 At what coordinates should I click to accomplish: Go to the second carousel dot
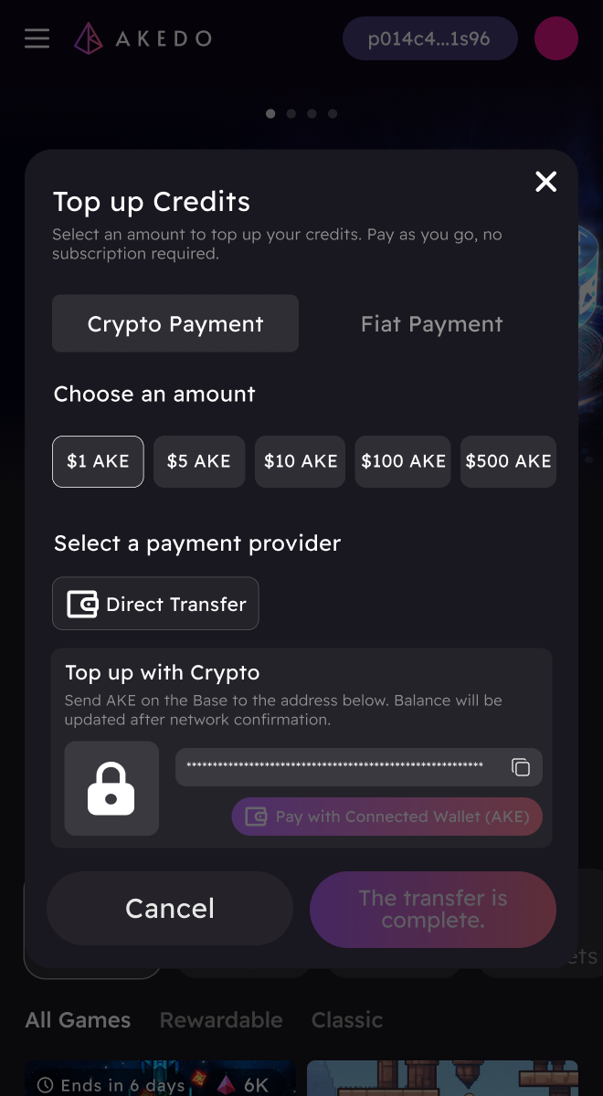291,114
